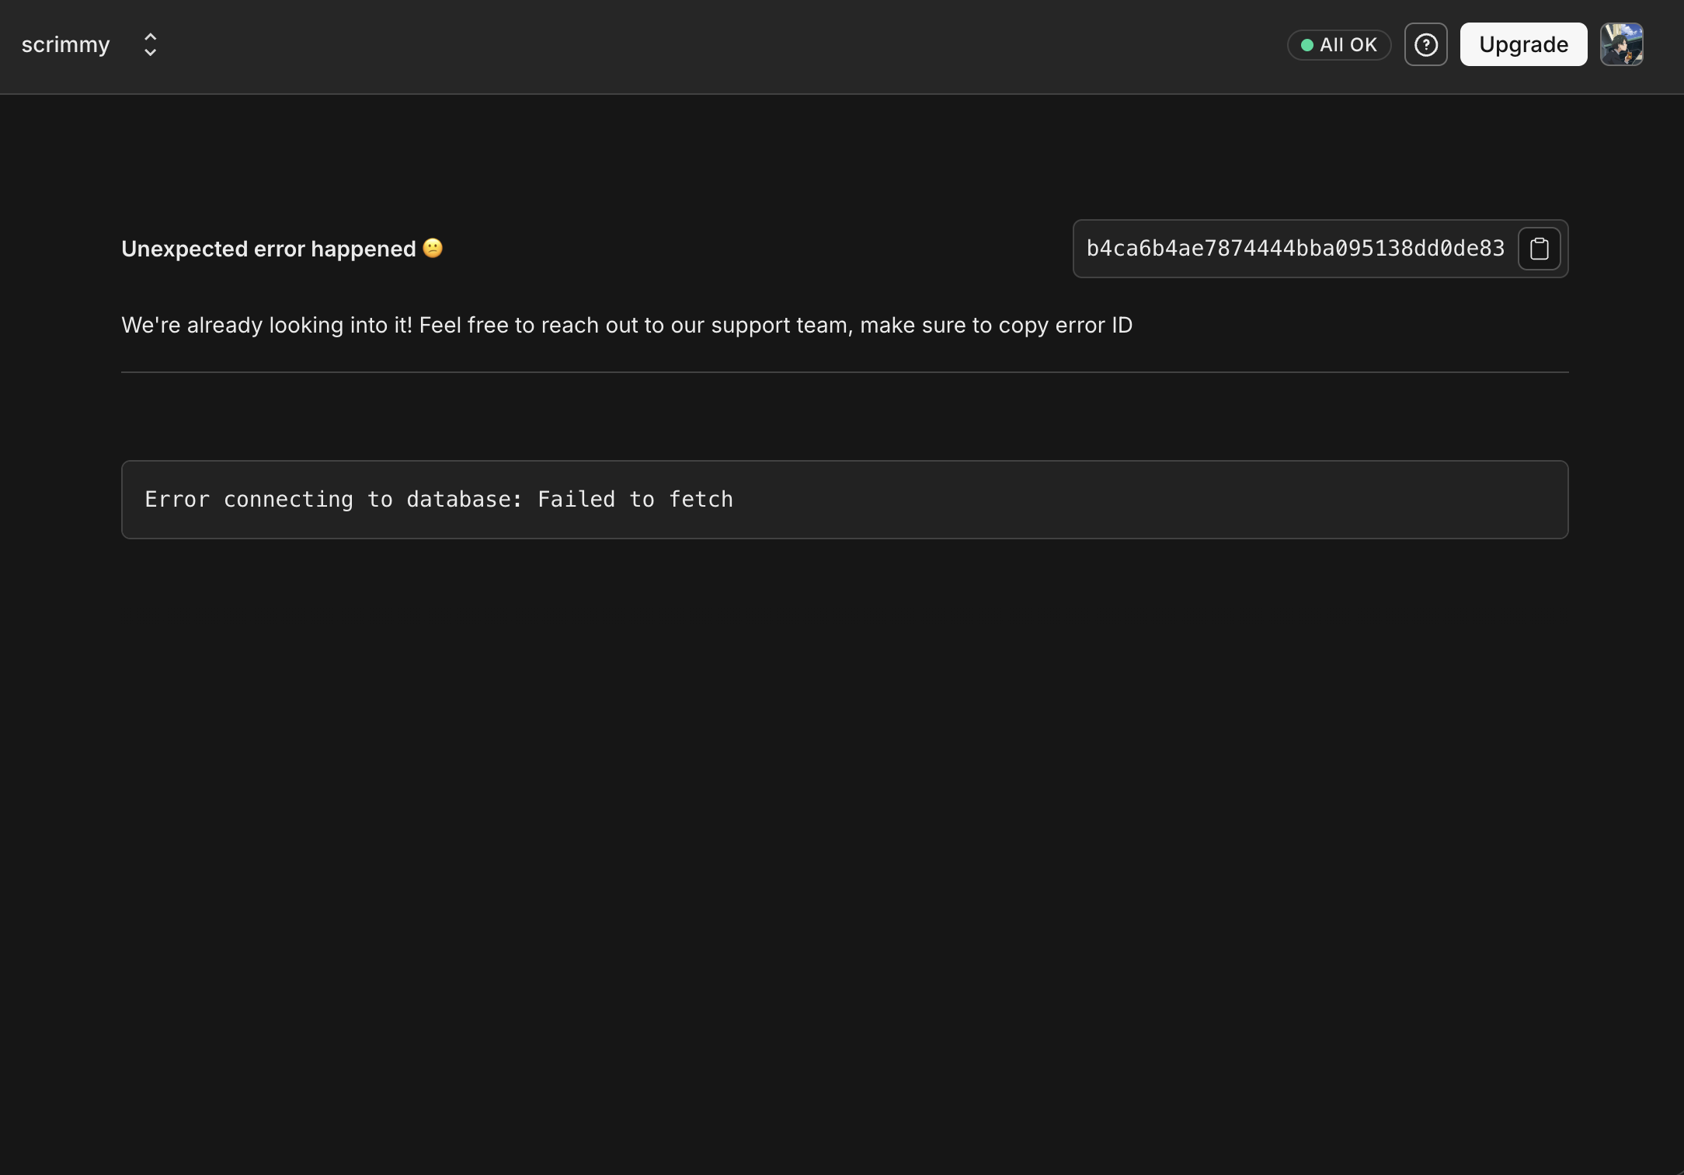This screenshot has width=1684, height=1175.
Task: Click the 'copy error ID' phrase
Action: pyautogui.click(x=1065, y=325)
